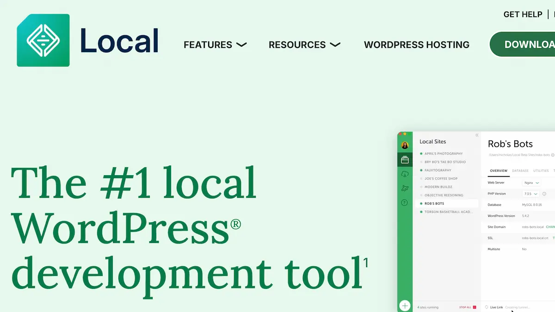
Task: Switch to the DATABASE tab
Action: coord(520,171)
